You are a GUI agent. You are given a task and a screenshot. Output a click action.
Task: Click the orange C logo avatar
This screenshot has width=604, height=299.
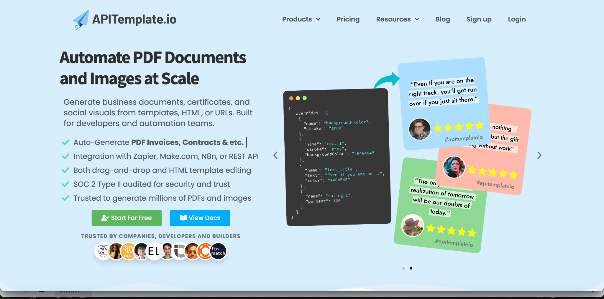[x=204, y=251]
